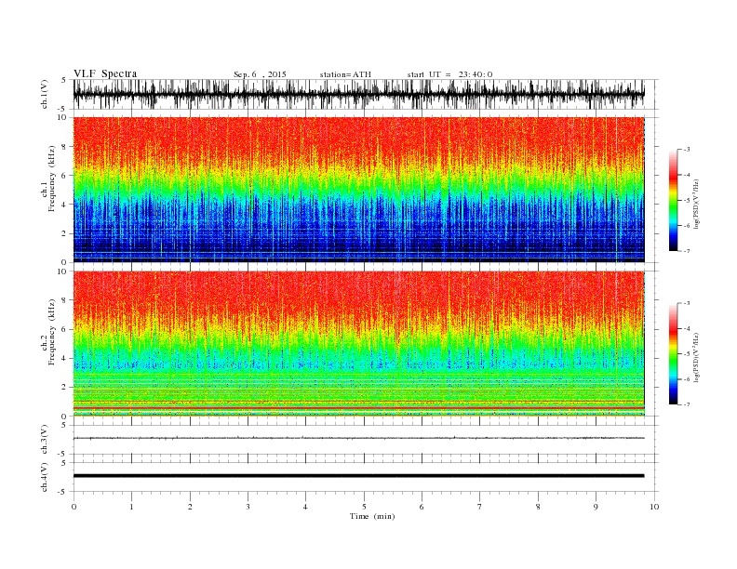
Task: Click the ch.1 spectrogram plot area
Action: (x=358, y=190)
